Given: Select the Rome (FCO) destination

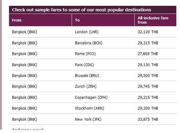Looking at the screenshot, I should point(85,54).
